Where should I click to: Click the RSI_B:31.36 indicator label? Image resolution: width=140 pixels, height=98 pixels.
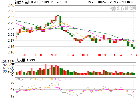(44, 79)
